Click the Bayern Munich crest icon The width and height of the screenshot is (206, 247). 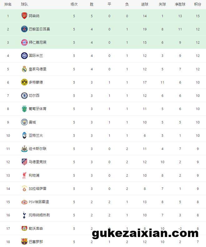click(x=24, y=42)
